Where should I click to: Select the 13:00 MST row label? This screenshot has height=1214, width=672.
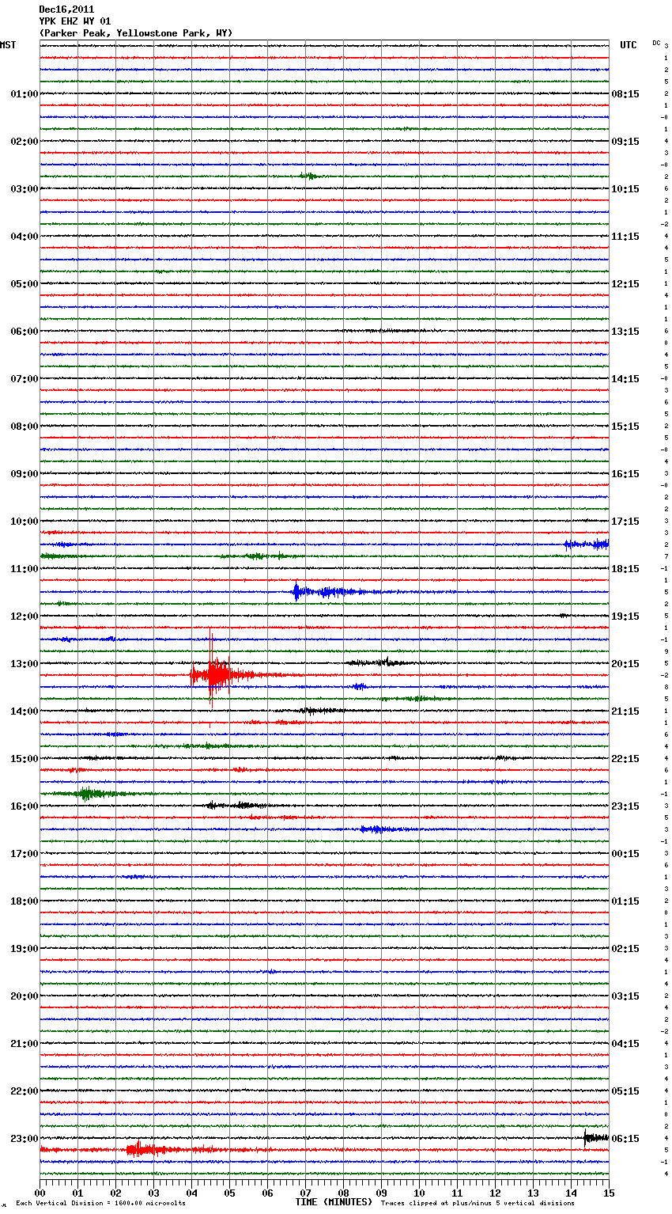point(25,664)
